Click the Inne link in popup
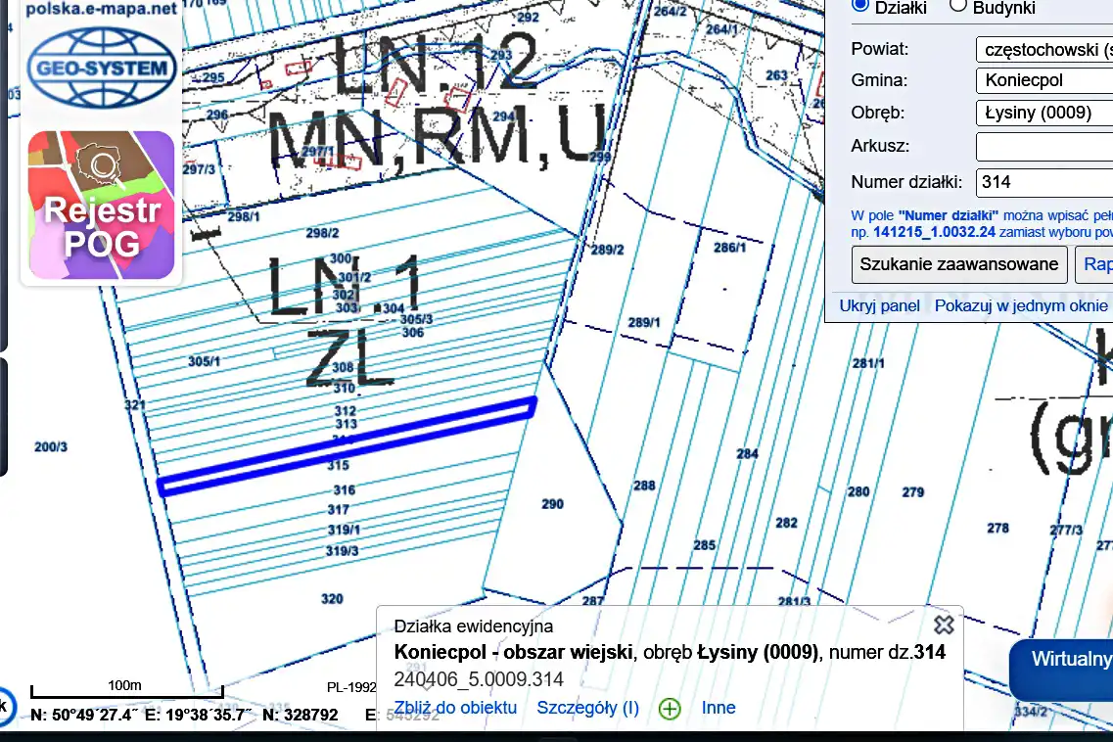Viewport: 1113px width, 742px height. pos(719,708)
